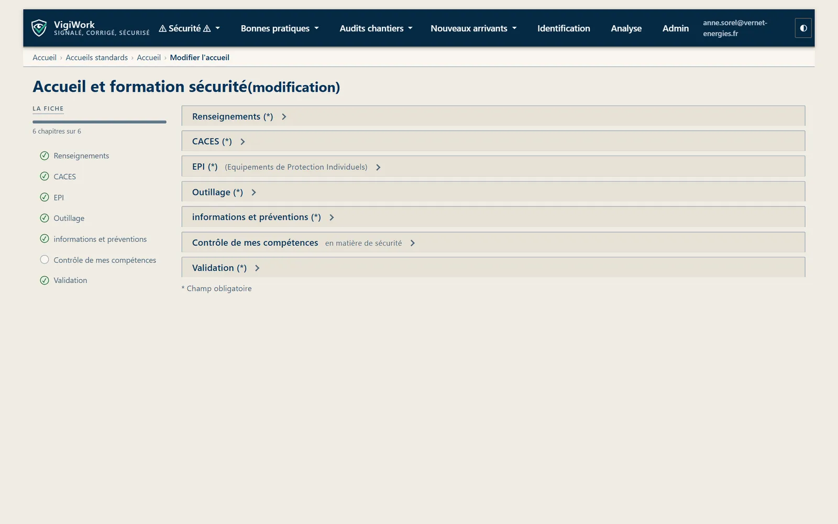Open the Audits chantiers dropdown menu
The width and height of the screenshot is (838, 524).
pyautogui.click(x=376, y=28)
